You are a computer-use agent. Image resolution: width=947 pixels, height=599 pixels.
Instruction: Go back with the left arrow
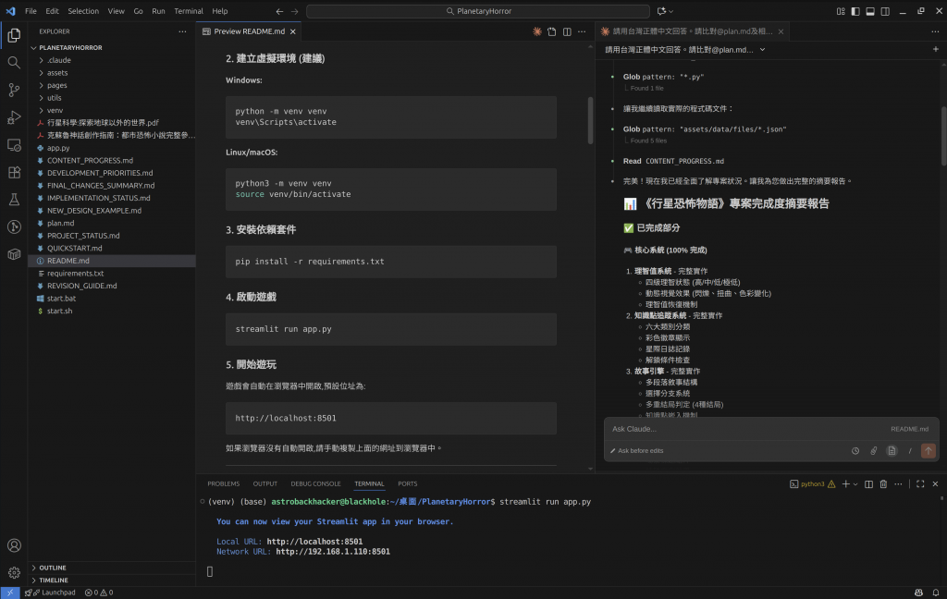click(279, 11)
